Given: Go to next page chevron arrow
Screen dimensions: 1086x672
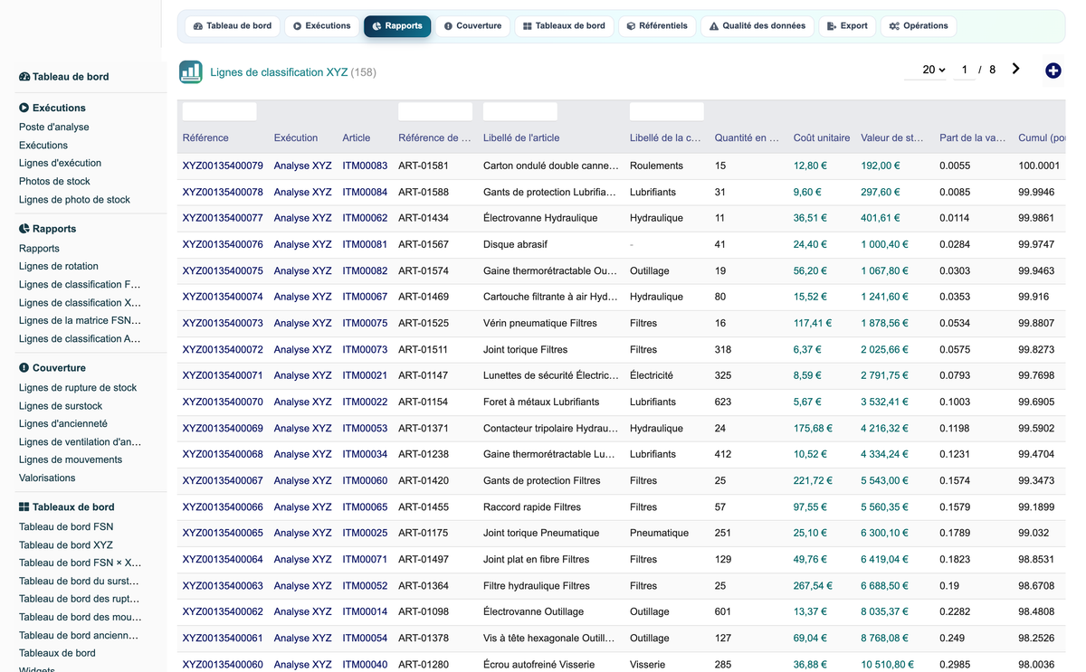Looking at the screenshot, I should [1015, 69].
